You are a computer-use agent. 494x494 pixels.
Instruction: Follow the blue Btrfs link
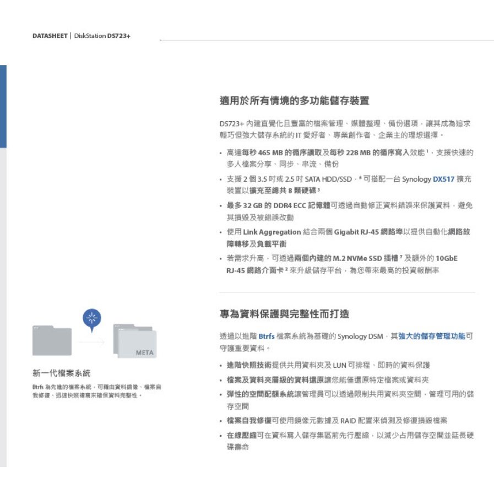pyautogui.click(x=267, y=336)
